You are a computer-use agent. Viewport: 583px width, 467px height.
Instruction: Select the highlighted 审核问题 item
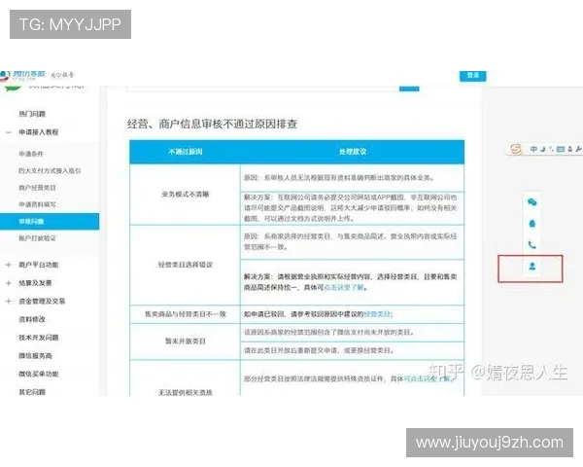pyautogui.click(x=50, y=221)
